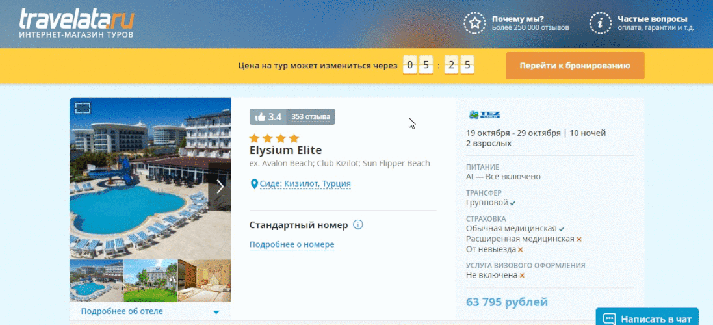Click the fullscreen photo icon on hotel image
This screenshot has height=325, width=713.
coord(83,108)
